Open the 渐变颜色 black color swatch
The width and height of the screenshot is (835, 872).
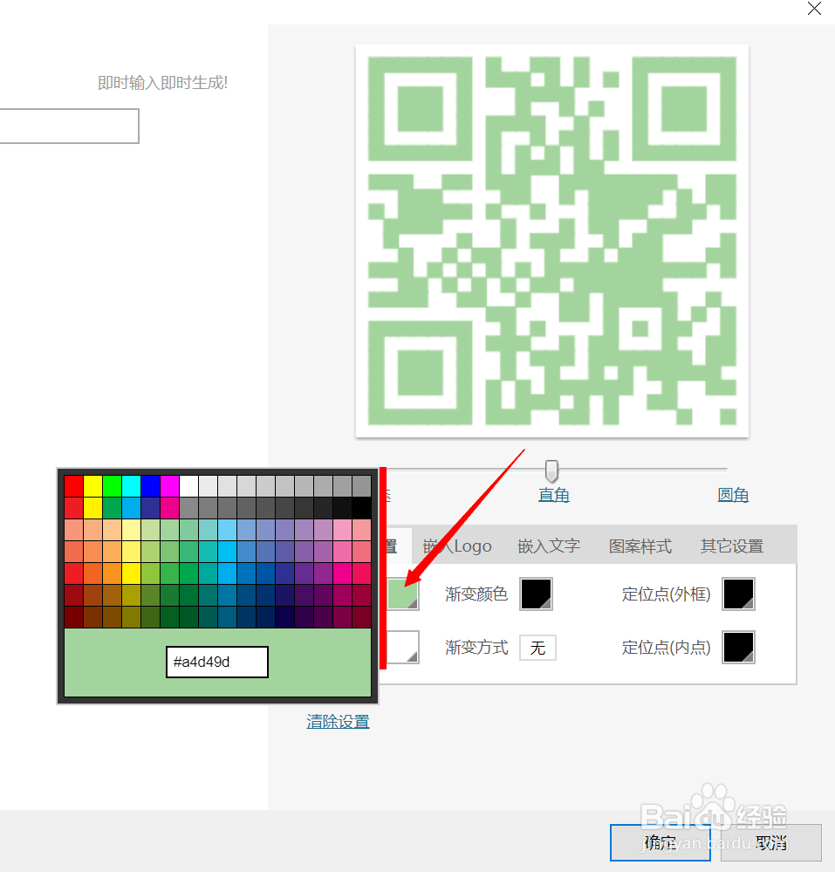[x=536, y=594]
